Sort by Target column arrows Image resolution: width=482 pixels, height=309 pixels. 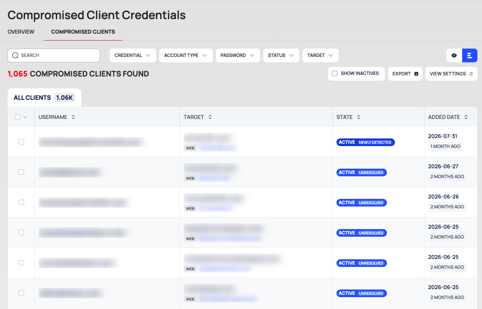pyautogui.click(x=210, y=117)
